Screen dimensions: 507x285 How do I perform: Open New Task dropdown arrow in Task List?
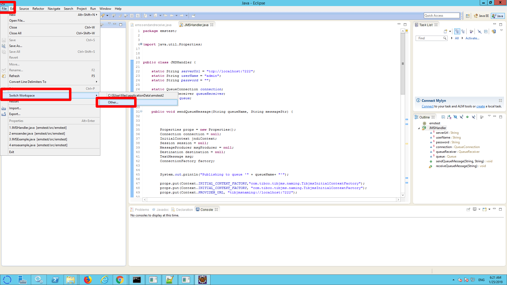coord(450,31)
